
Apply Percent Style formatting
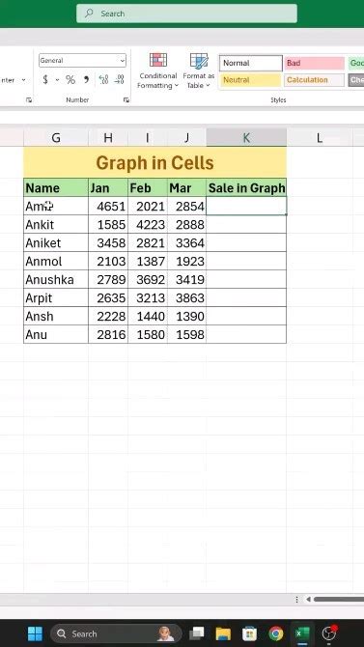[x=70, y=79]
